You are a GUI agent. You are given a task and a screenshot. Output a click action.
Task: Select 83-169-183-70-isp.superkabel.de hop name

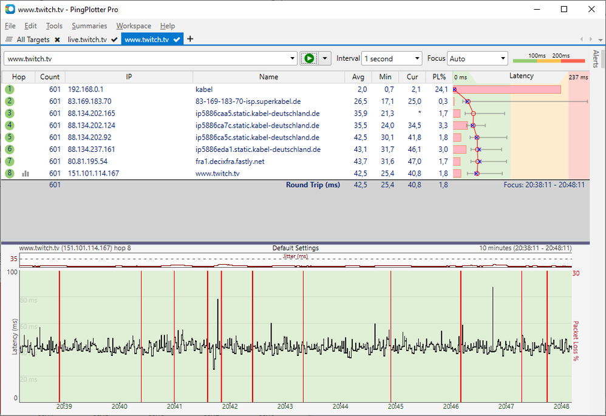(248, 101)
